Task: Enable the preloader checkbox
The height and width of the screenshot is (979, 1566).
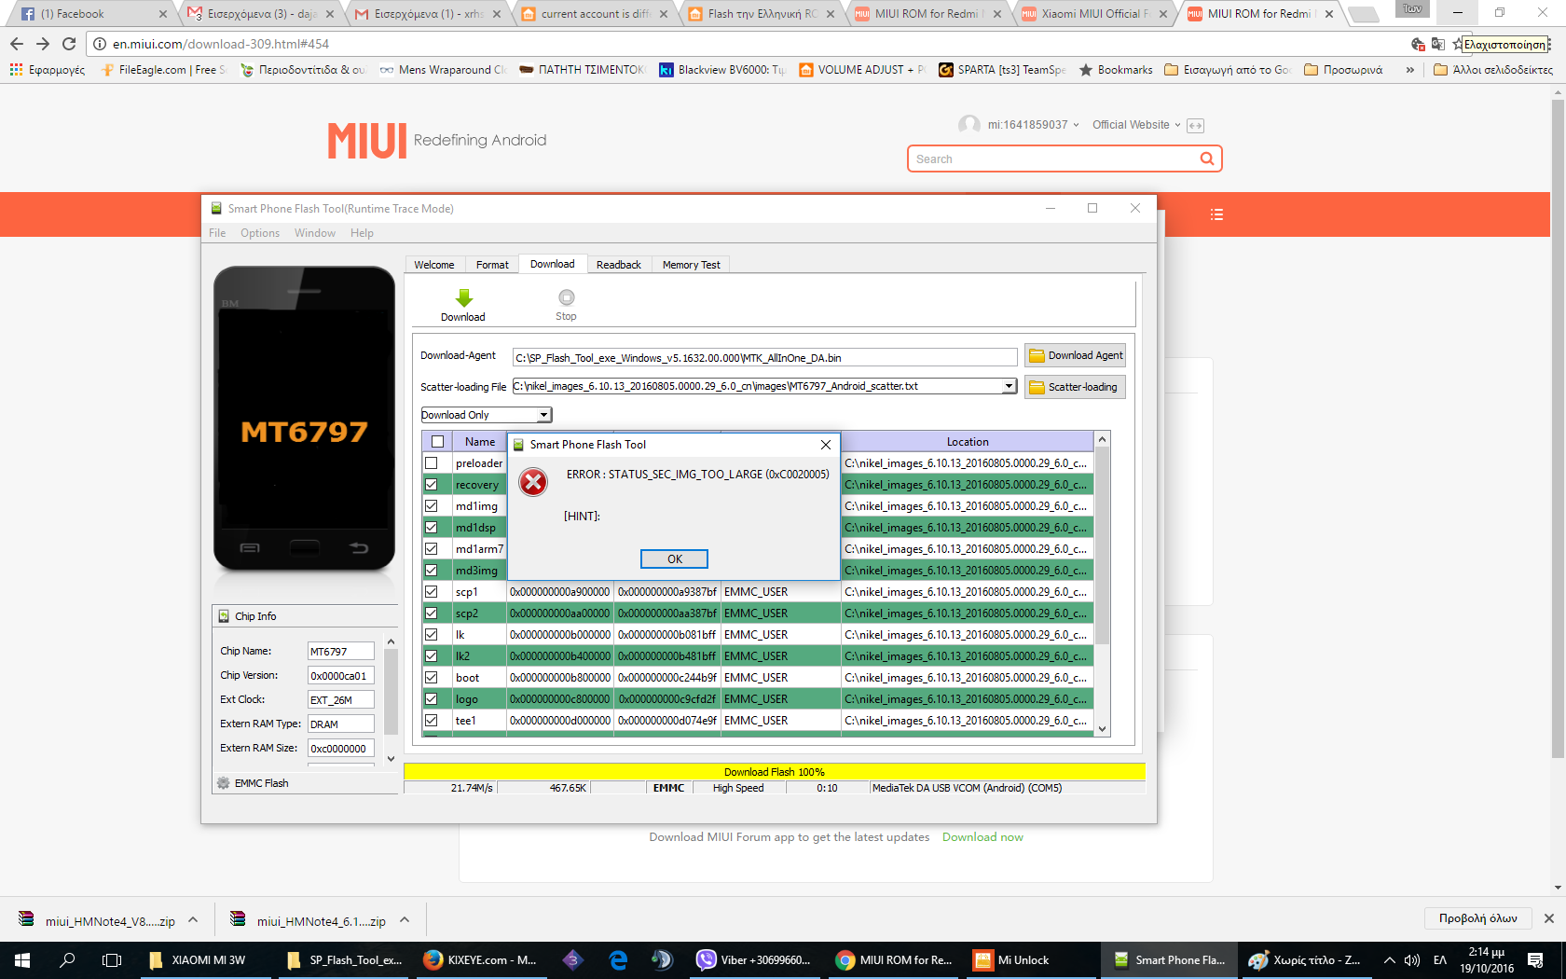Action: pyautogui.click(x=432, y=463)
